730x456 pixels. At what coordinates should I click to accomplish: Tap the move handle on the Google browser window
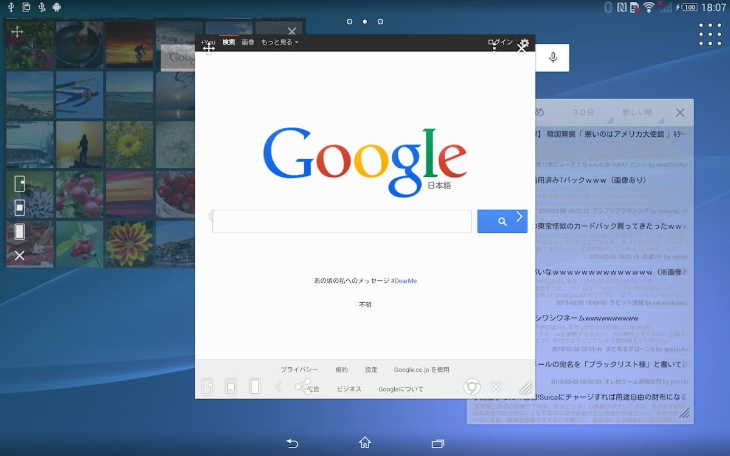pos(209,49)
